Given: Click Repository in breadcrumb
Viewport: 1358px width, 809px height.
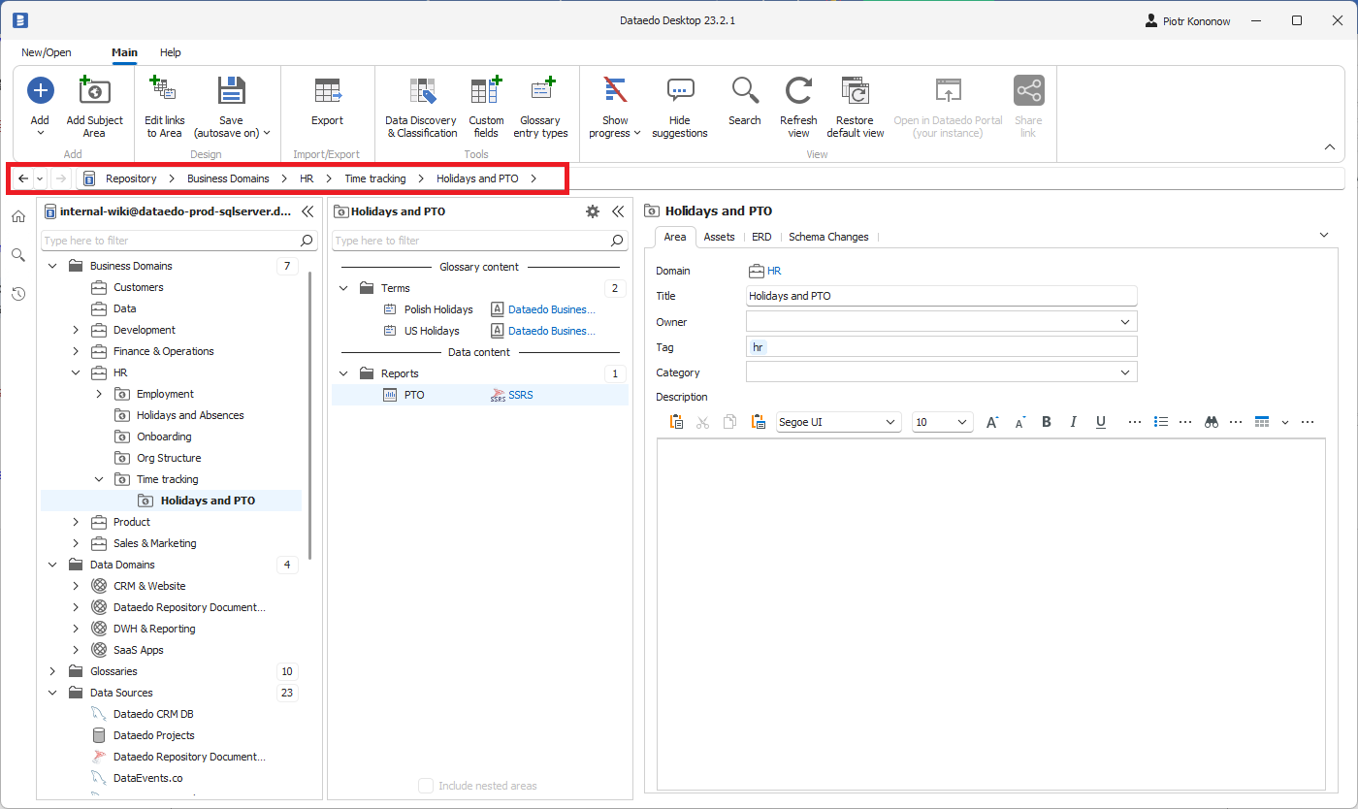Looking at the screenshot, I should click(131, 178).
